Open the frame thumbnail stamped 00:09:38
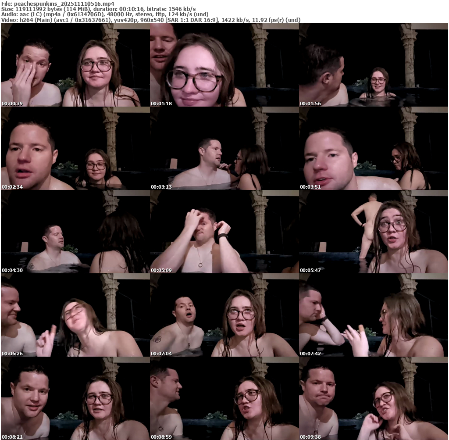The image size is (449, 440). click(374, 398)
